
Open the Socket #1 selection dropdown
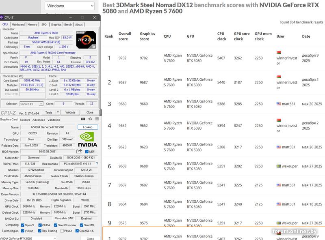coord(32,104)
